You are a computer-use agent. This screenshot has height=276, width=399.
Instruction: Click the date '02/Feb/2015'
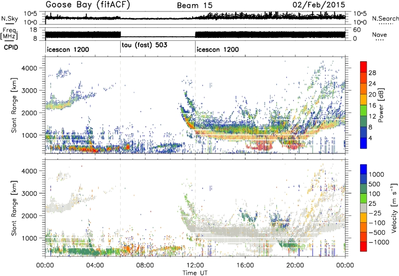click(319, 5)
